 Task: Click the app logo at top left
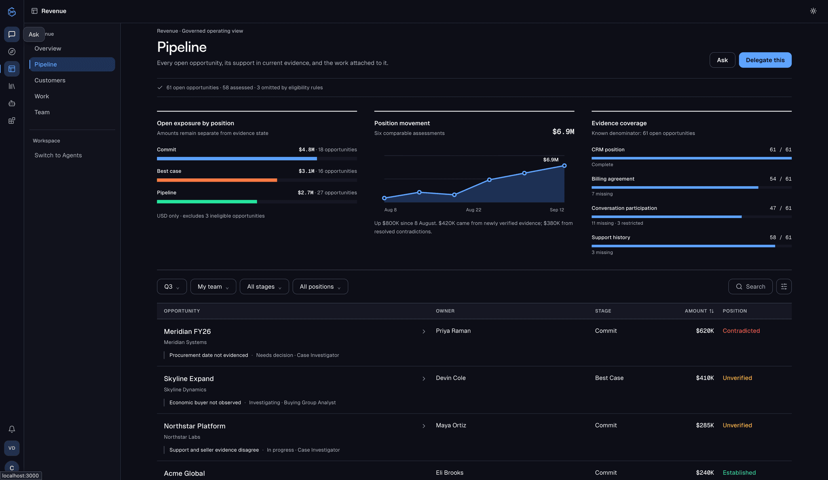12,12
